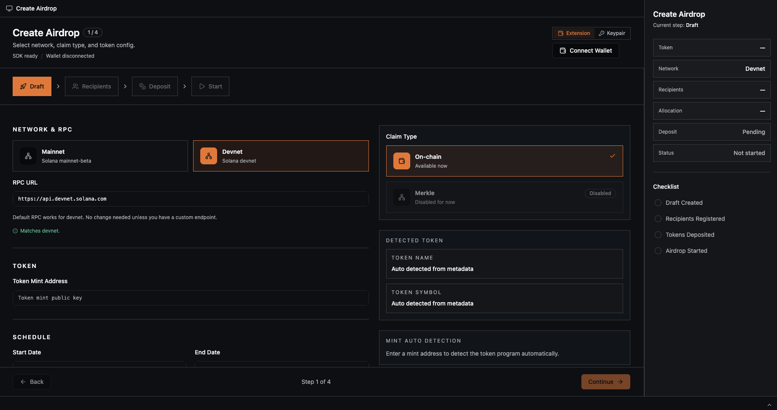Click the orange Devnet network icon
Screen dimensions: 777x410
click(209, 156)
